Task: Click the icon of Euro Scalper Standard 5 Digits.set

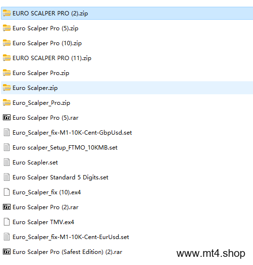Action: (7, 177)
